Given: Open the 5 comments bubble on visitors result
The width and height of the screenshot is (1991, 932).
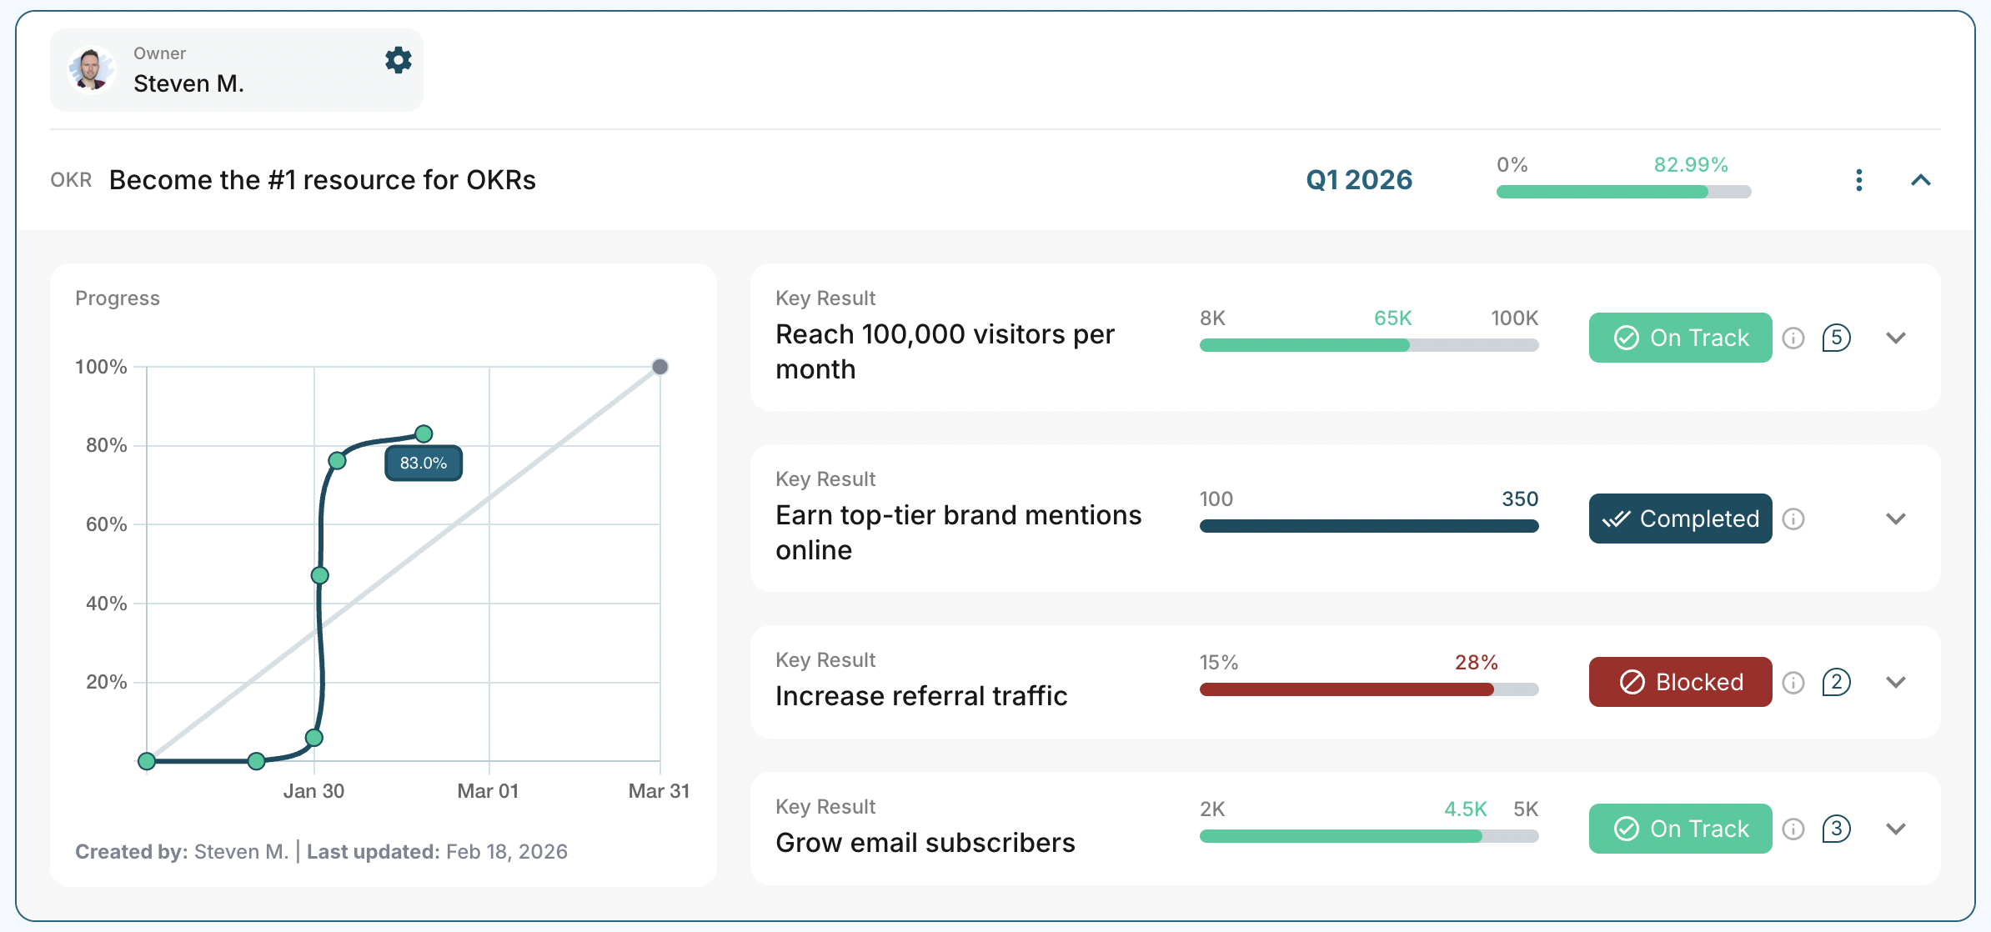Looking at the screenshot, I should pyautogui.click(x=1836, y=338).
